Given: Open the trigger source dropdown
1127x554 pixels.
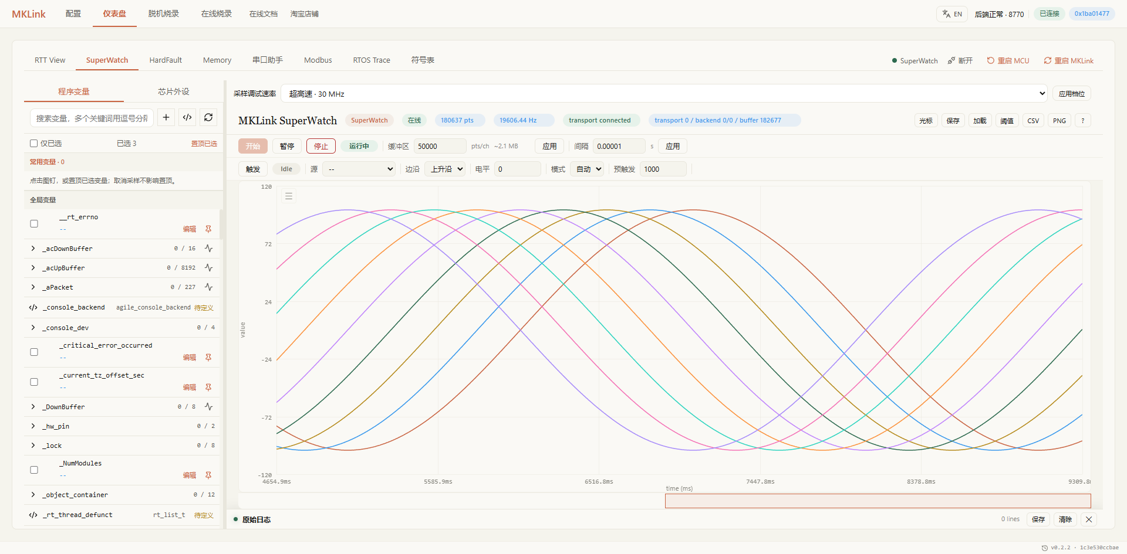Looking at the screenshot, I should pyautogui.click(x=359, y=169).
